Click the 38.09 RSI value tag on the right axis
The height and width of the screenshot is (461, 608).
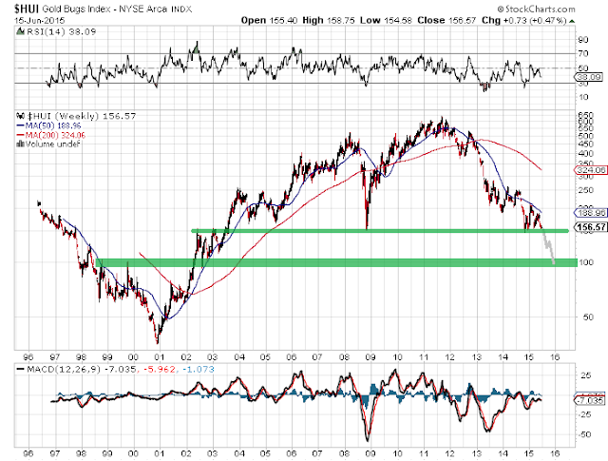tap(589, 77)
